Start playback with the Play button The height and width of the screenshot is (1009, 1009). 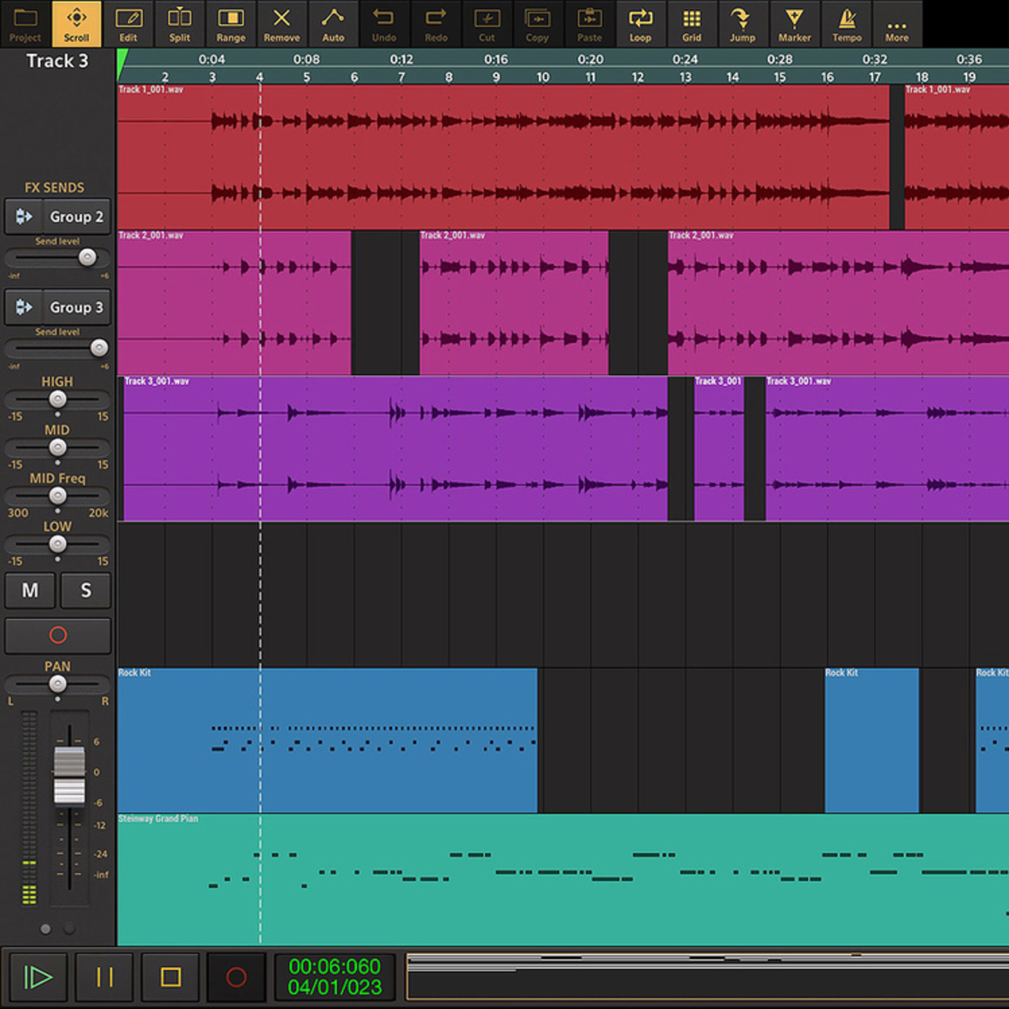tap(38, 977)
